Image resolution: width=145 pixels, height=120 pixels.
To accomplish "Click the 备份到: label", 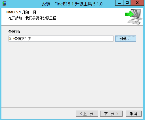I will pos(14,32).
